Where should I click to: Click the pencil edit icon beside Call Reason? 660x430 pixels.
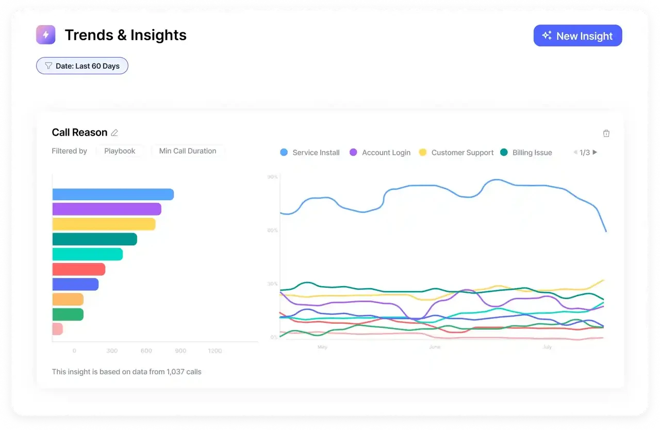(114, 133)
